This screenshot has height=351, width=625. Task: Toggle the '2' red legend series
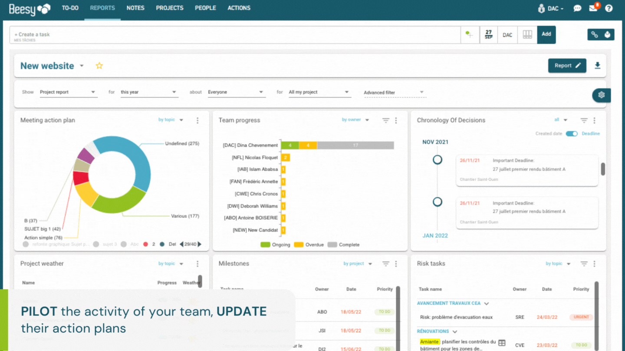tap(149, 244)
